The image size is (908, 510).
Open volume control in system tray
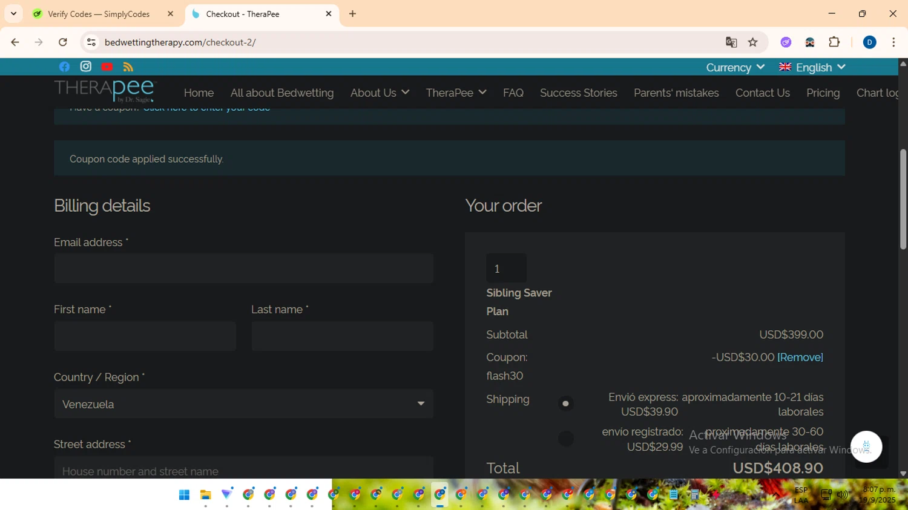point(843,495)
